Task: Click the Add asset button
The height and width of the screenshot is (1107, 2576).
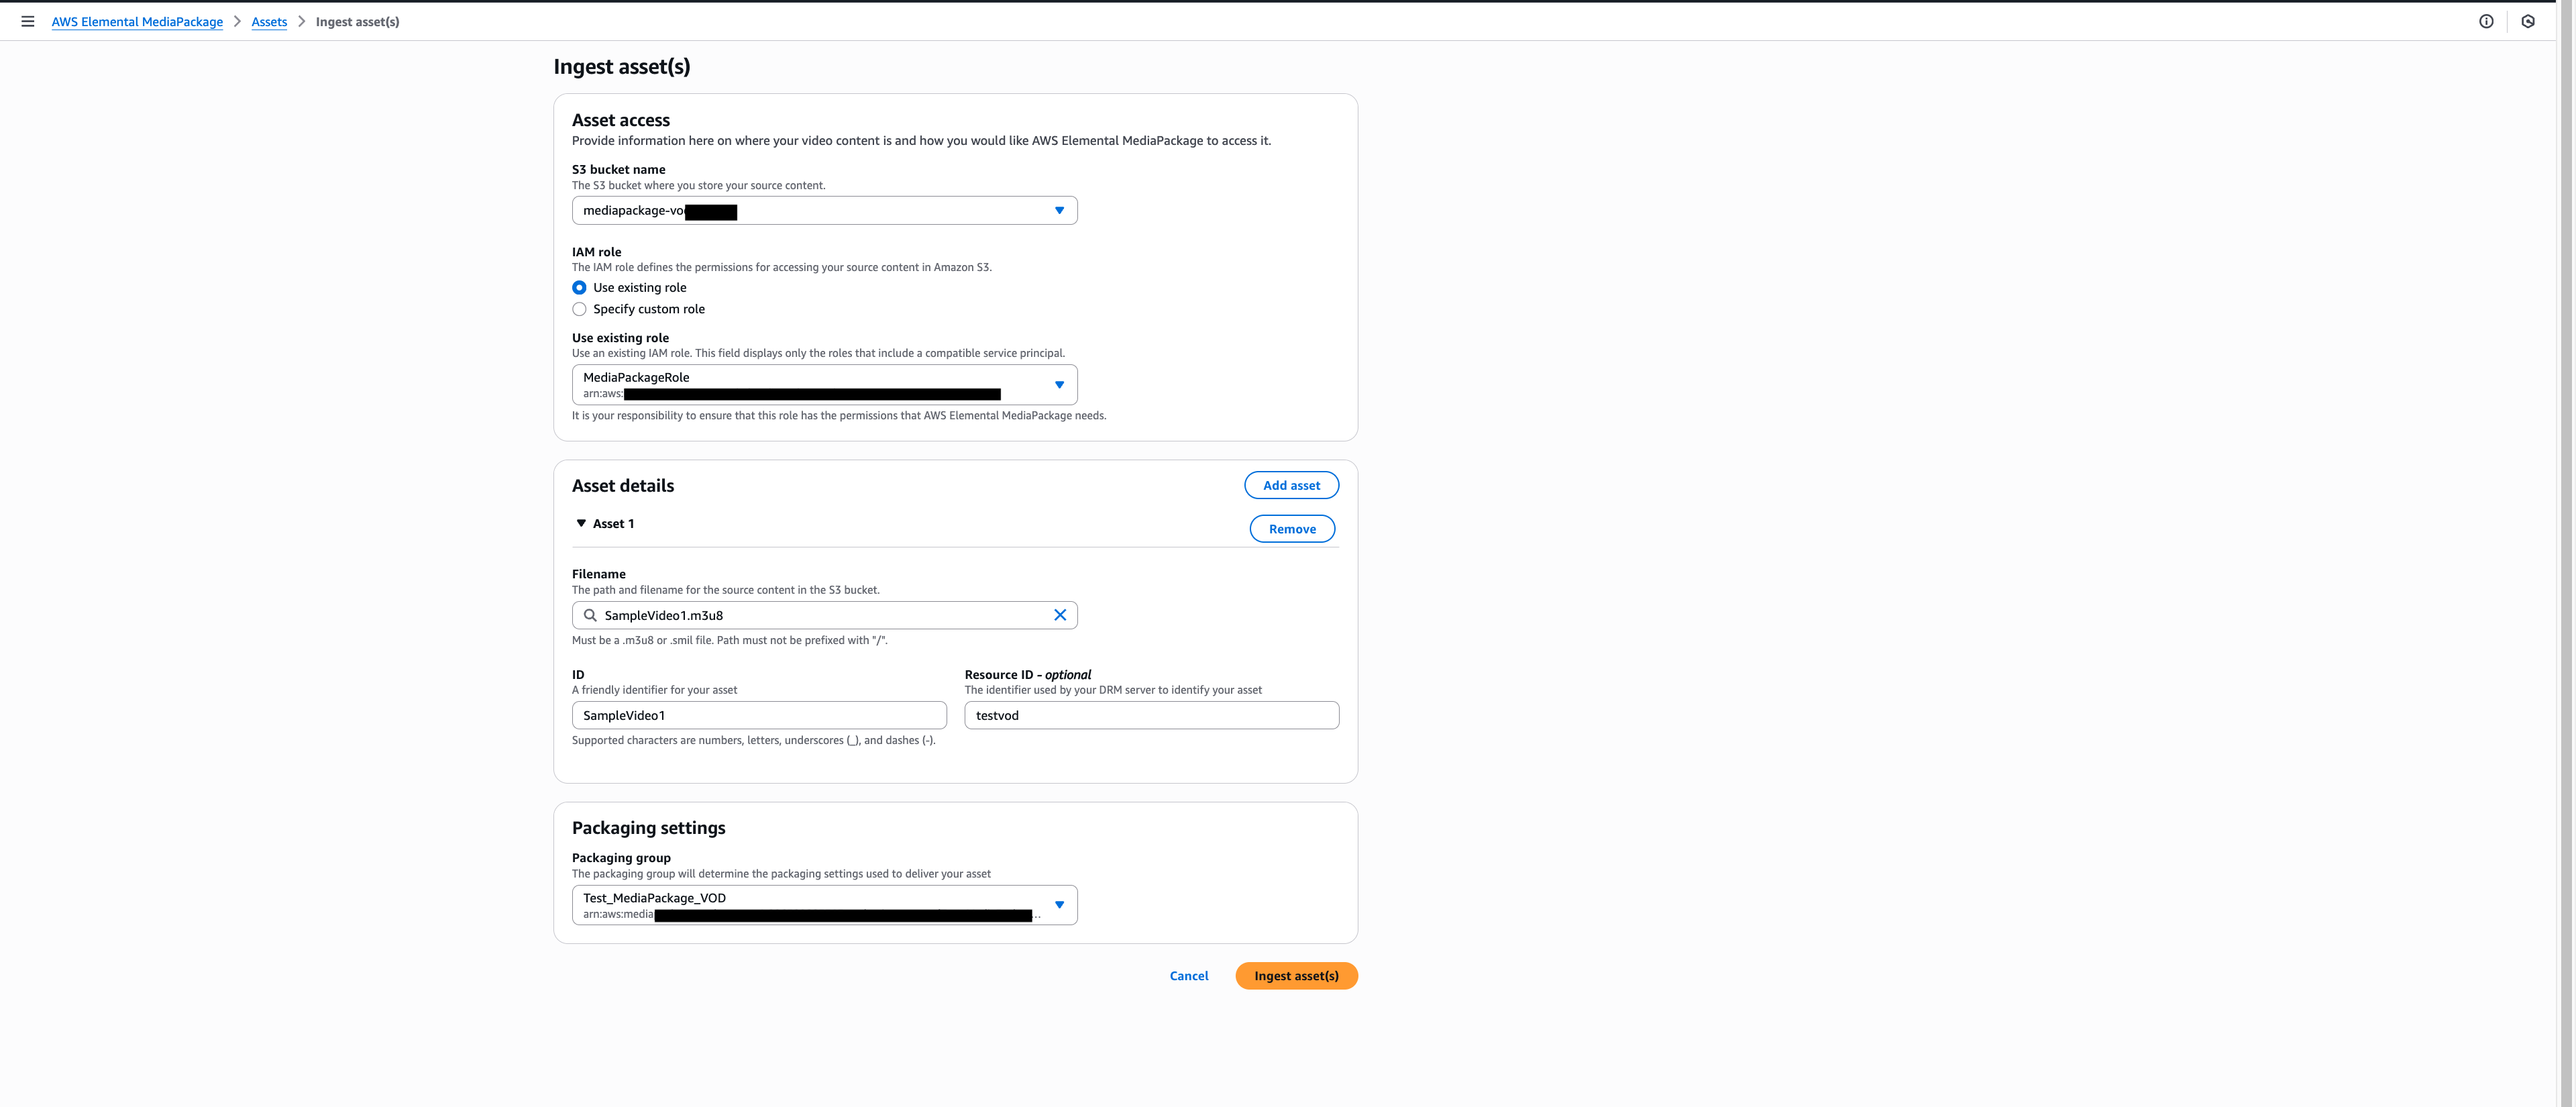Action: pos(1291,485)
